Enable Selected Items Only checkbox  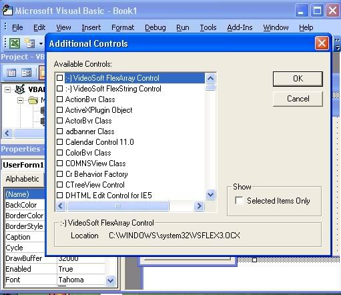(239, 200)
